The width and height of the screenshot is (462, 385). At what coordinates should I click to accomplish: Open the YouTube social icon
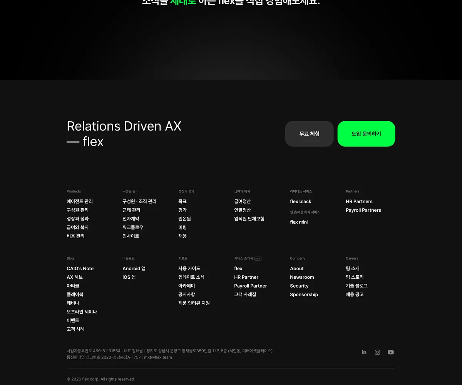(391, 352)
